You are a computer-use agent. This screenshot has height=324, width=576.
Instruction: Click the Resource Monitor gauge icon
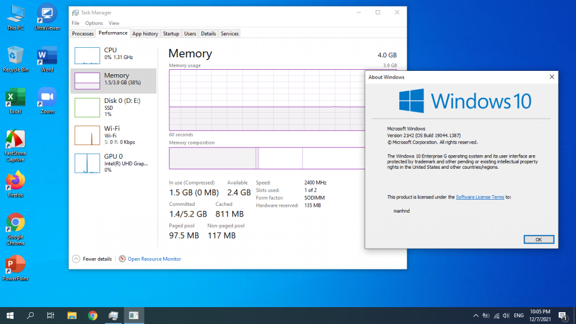pyautogui.click(x=122, y=259)
